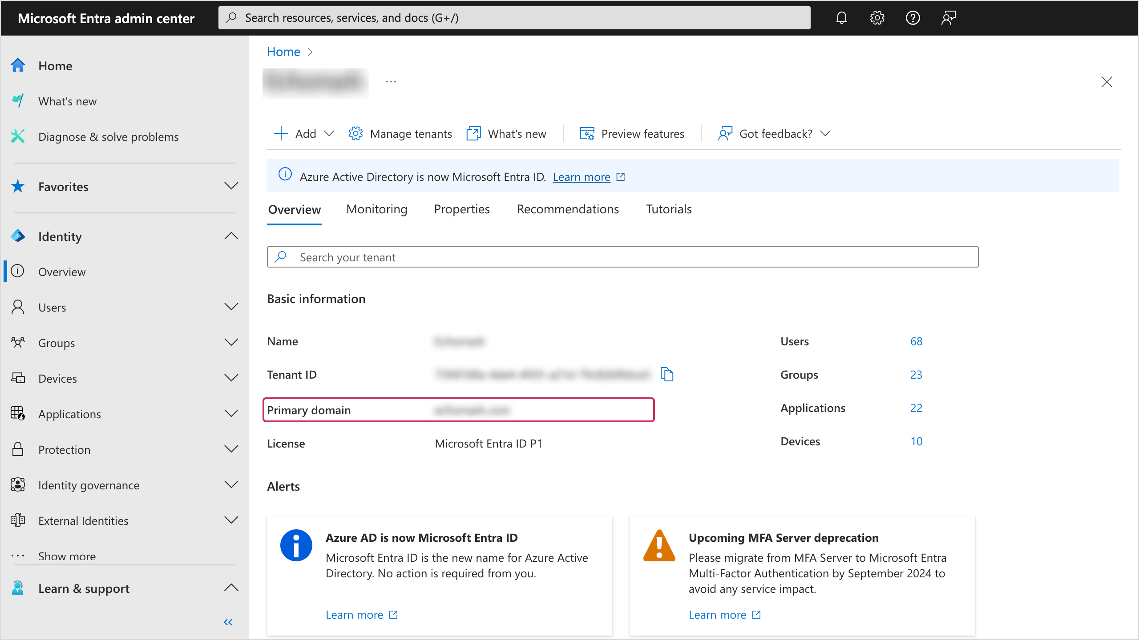Image resolution: width=1139 pixels, height=640 pixels.
Task: Open the Add dropdown arrow
Action: coord(329,133)
